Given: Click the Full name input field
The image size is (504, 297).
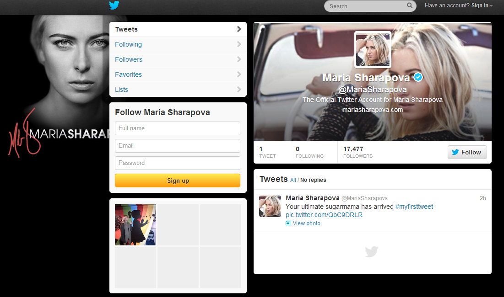Looking at the screenshot, I should pyautogui.click(x=178, y=128).
